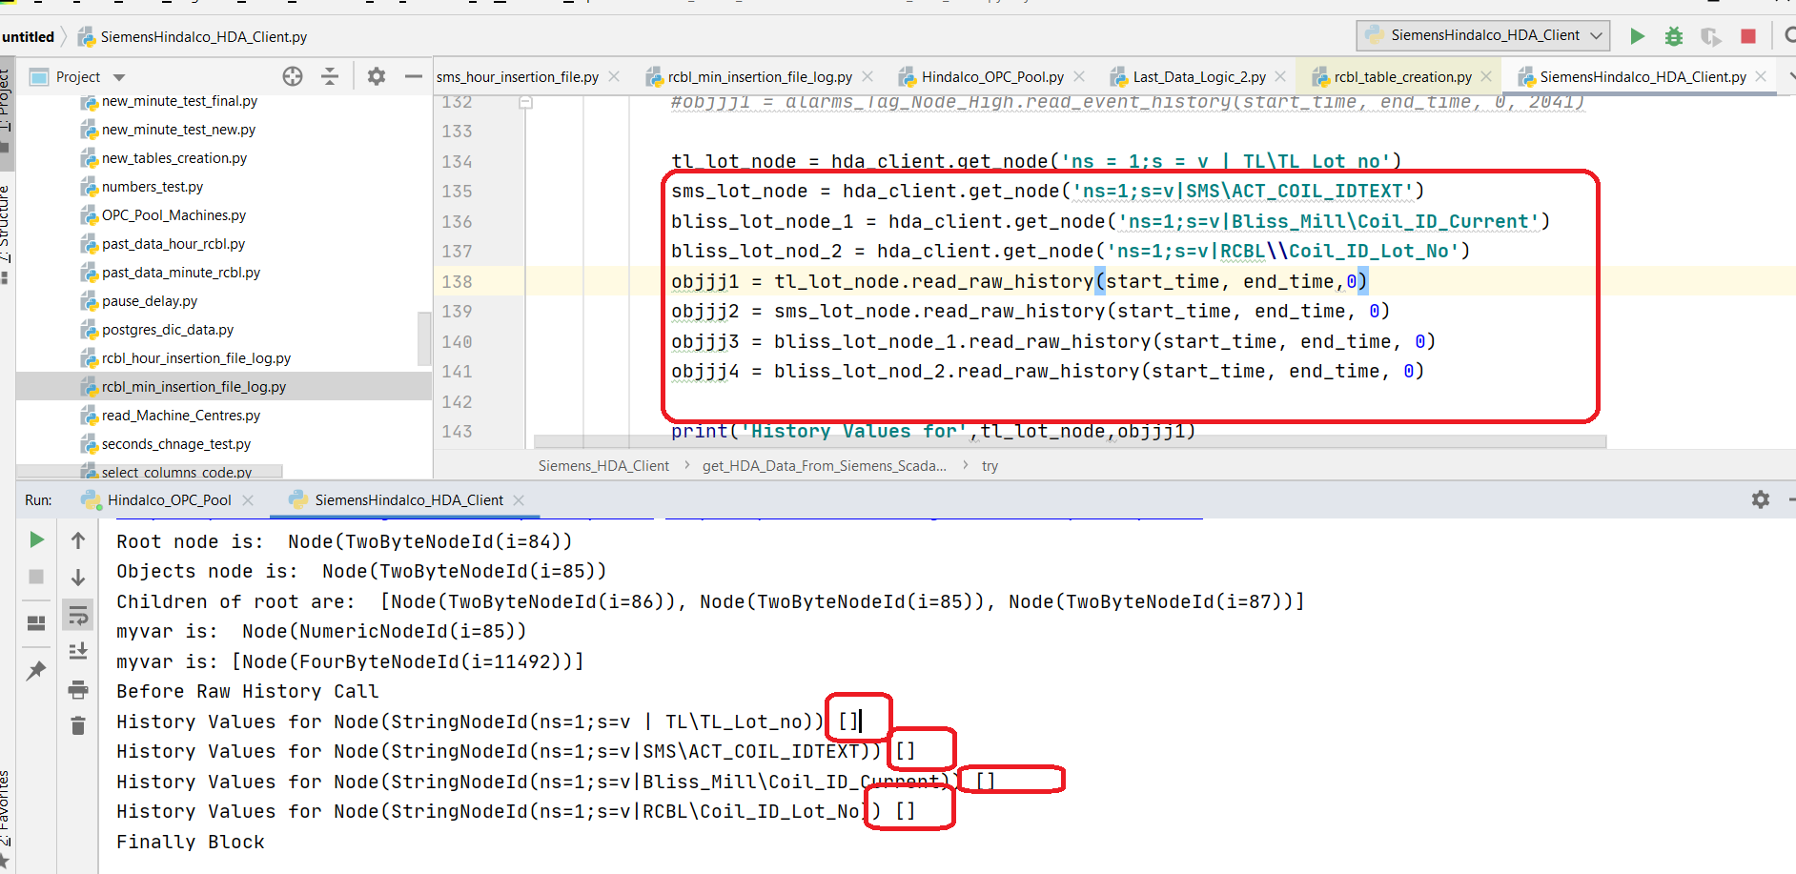Click the gray stop square in Run panel

tap(36, 577)
